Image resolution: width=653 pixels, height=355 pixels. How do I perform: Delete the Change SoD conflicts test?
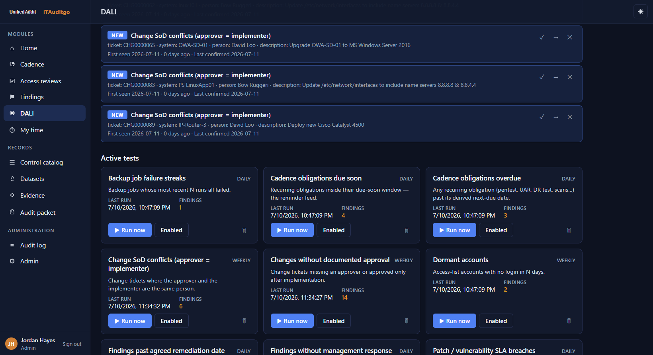click(244, 321)
